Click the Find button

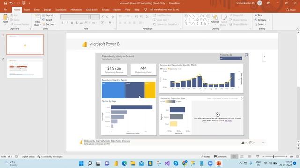pyautogui.click(x=258, y=15)
